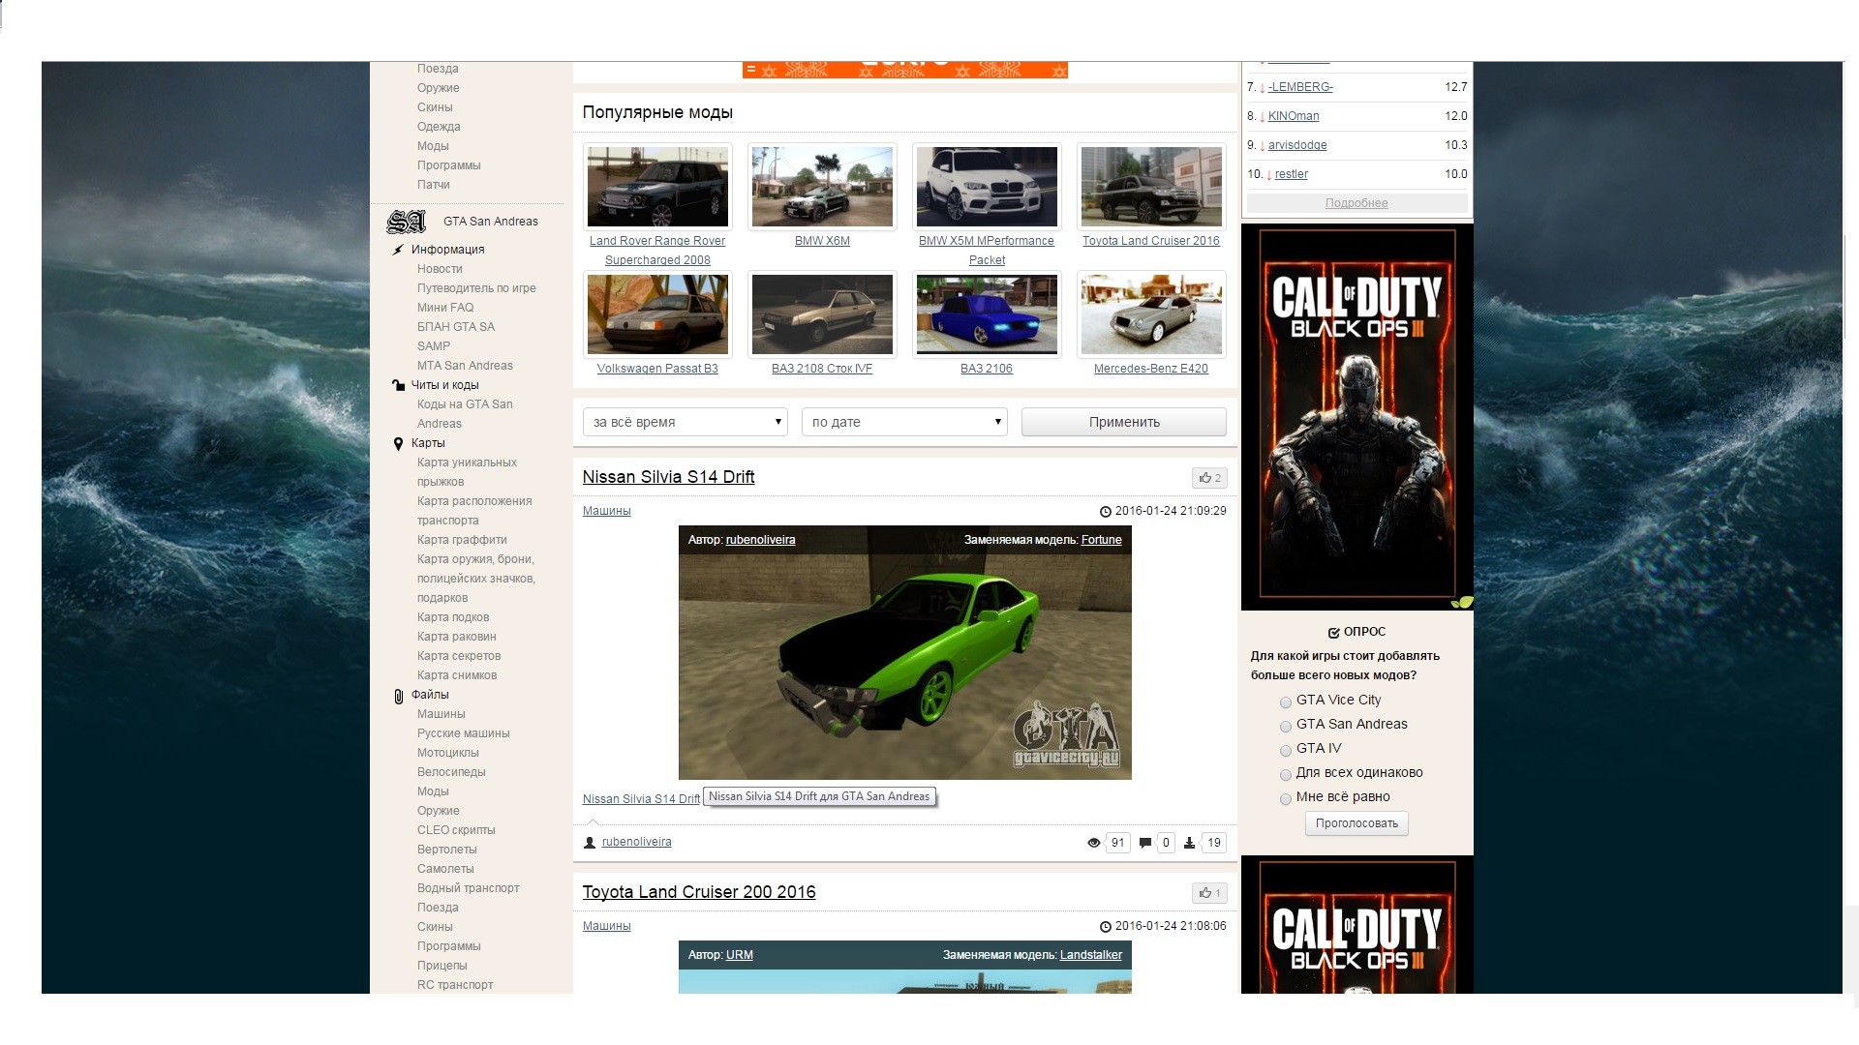Click the ОПРОС checkmark icon
The height and width of the screenshot is (1045, 1859).
pyautogui.click(x=1333, y=633)
